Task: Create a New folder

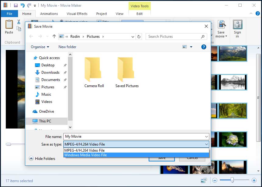Action: 67,47
